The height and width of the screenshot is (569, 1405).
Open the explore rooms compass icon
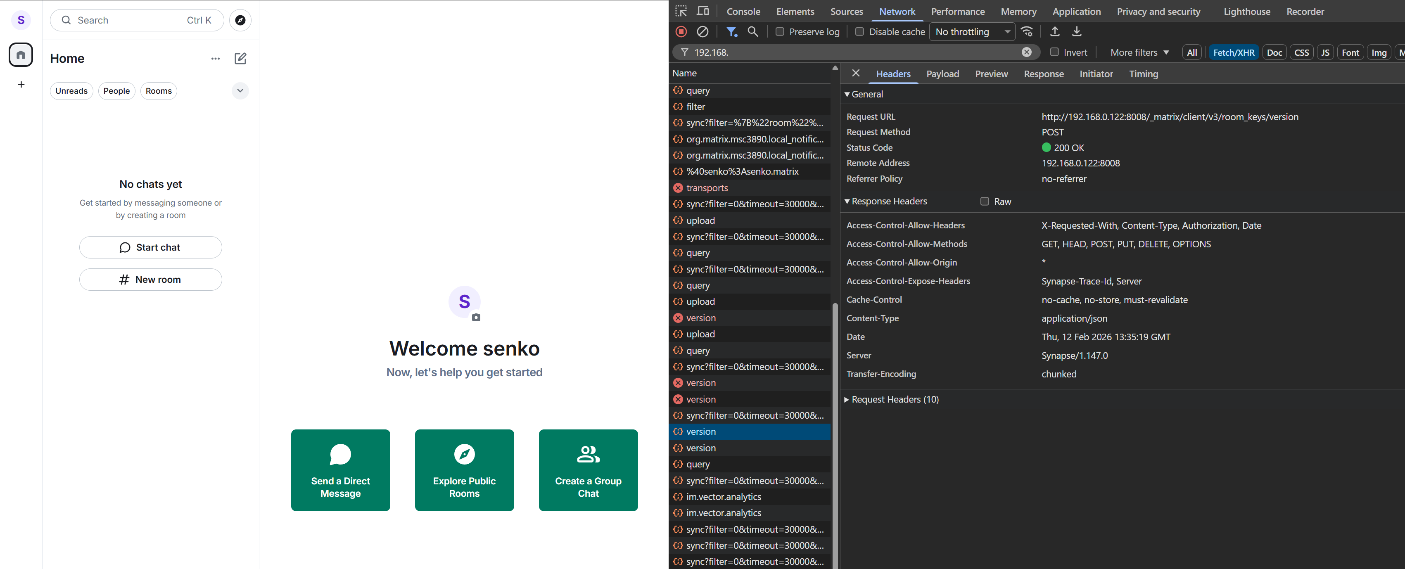pyautogui.click(x=240, y=20)
